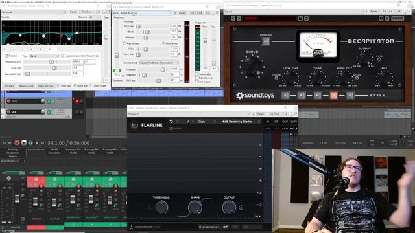Toggle the Steep switch near High Cut
Screen dimensions: 415x233
(357, 78)
